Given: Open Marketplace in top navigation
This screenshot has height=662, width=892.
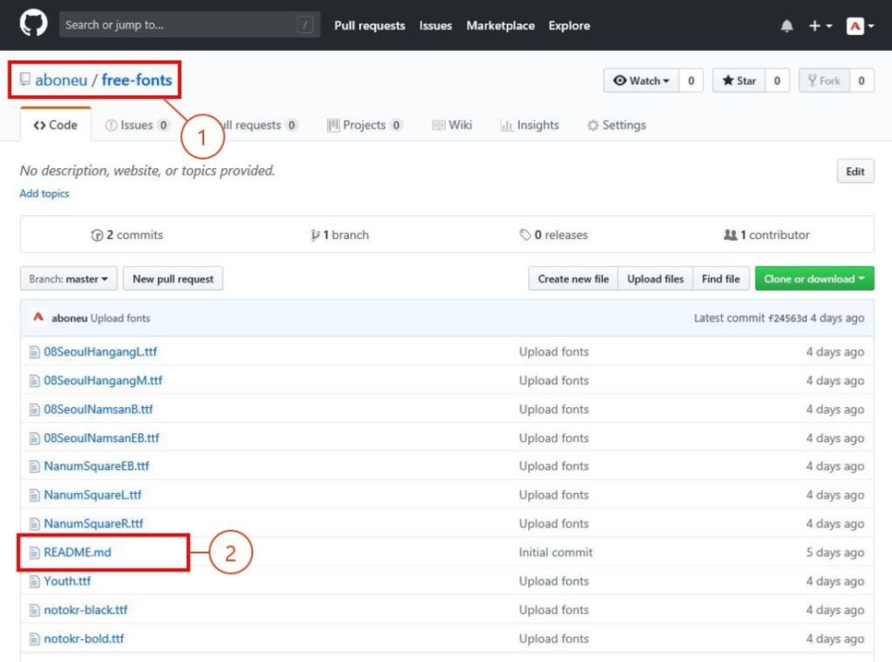Looking at the screenshot, I should coord(500,26).
